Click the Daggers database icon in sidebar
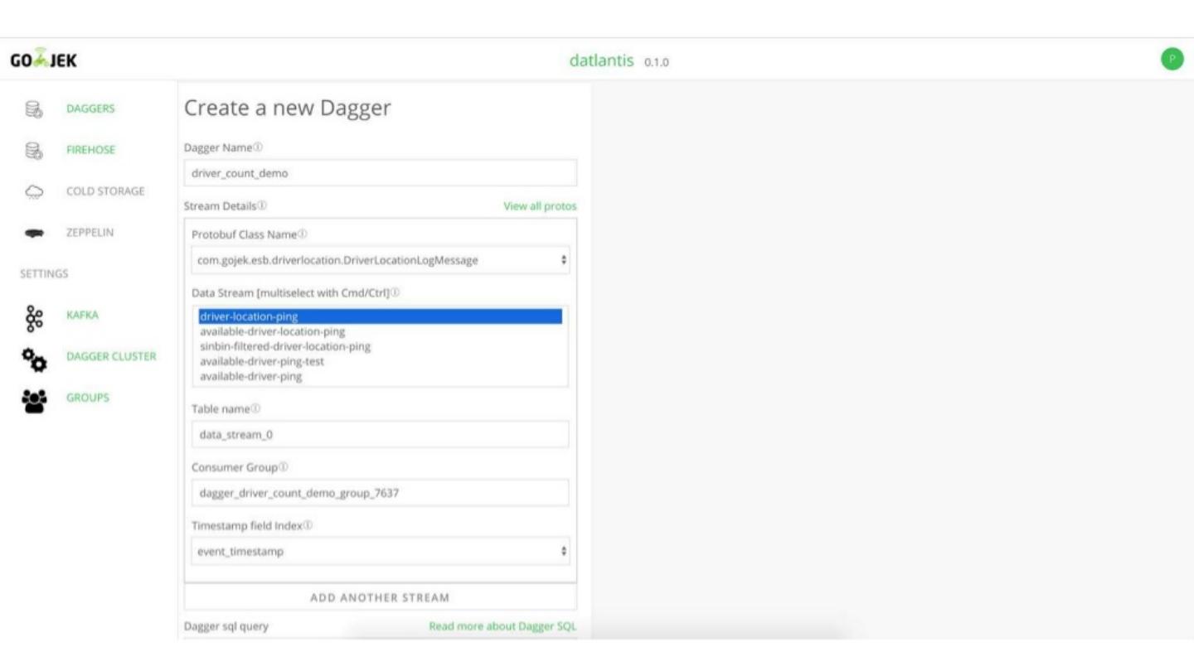 click(34, 109)
